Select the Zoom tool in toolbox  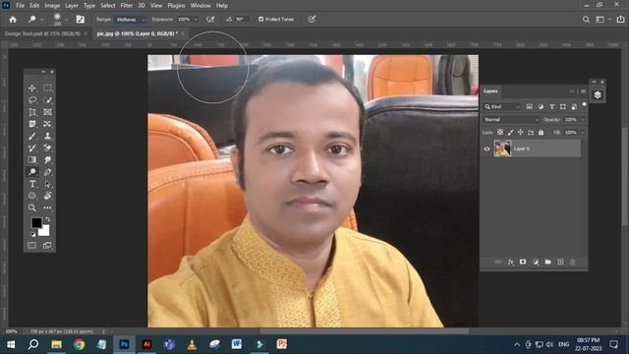click(32, 207)
